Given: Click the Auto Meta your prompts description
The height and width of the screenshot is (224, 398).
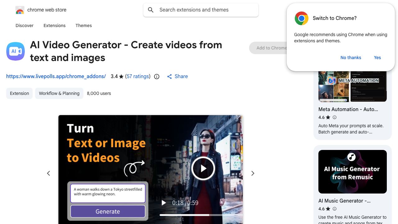Looking at the screenshot, I should (351, 129).
